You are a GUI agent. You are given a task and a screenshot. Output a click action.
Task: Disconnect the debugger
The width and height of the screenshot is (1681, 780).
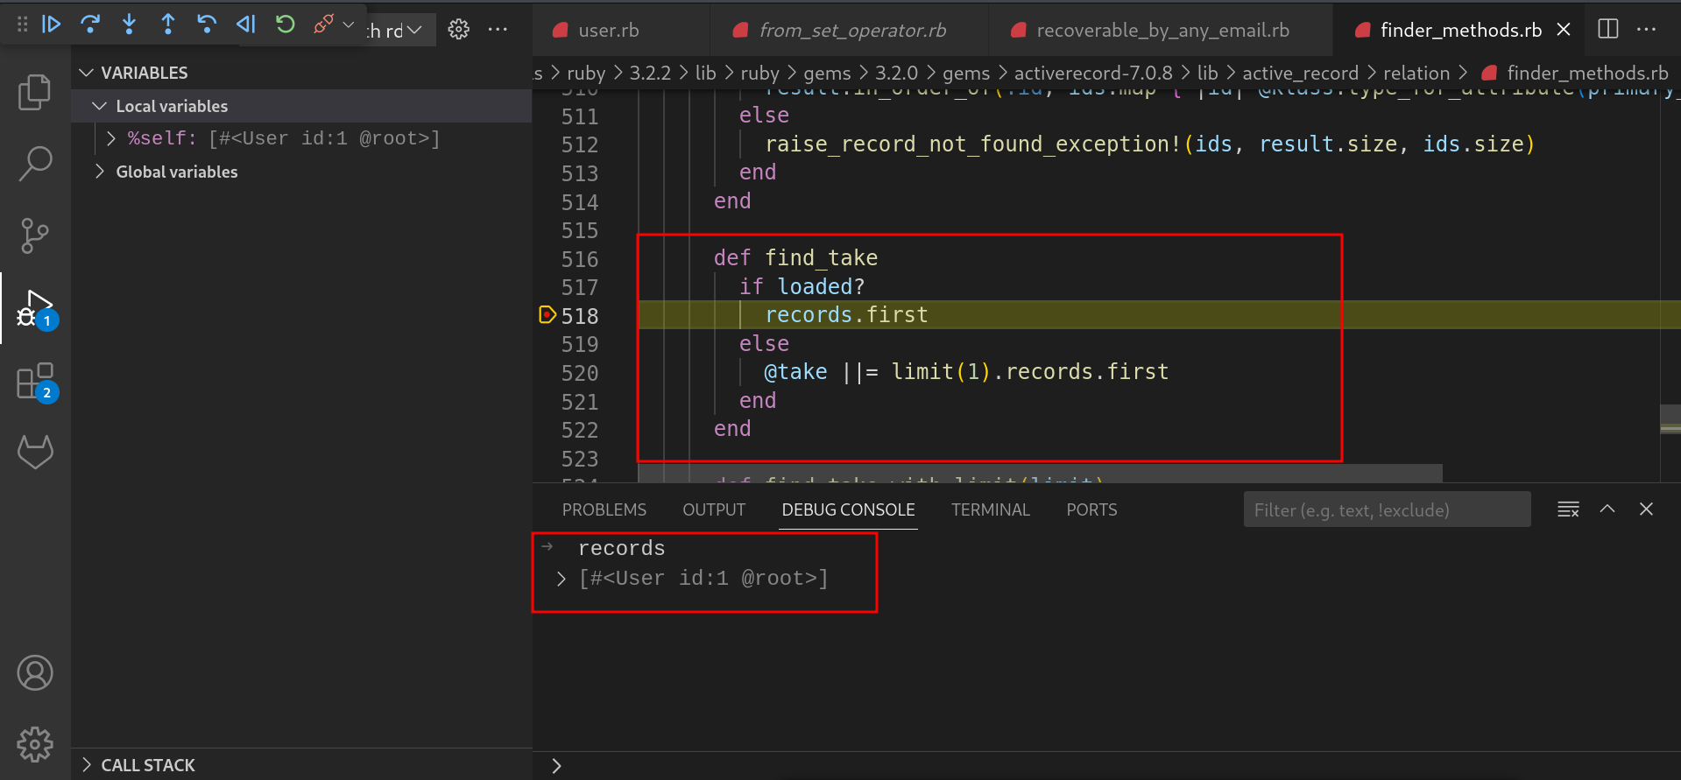coord(323,25)
